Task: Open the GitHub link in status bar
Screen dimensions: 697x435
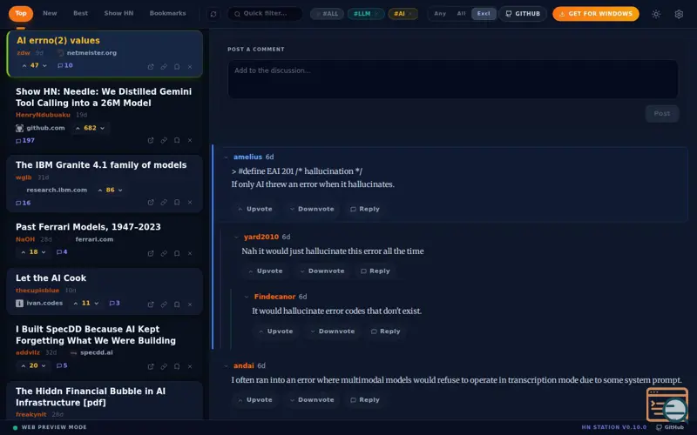Action: coord(670,427)
